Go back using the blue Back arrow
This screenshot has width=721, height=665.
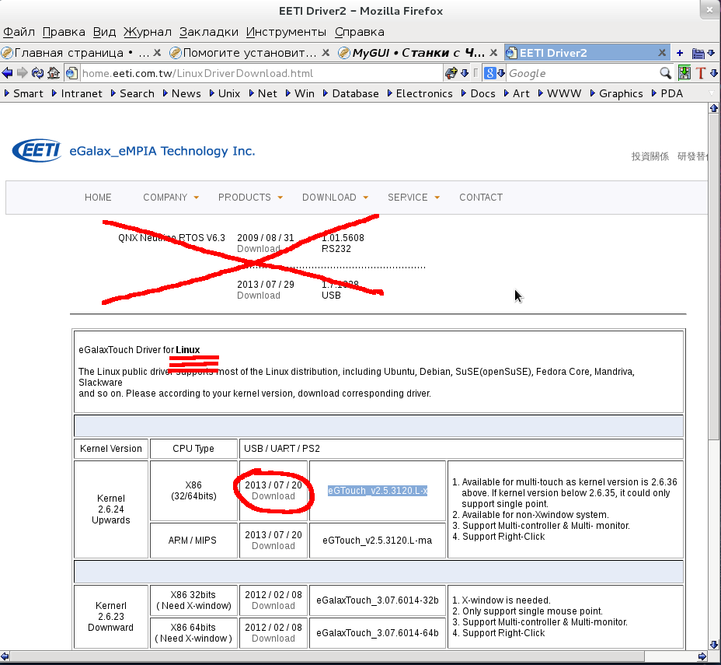click(x=7, y=72)
